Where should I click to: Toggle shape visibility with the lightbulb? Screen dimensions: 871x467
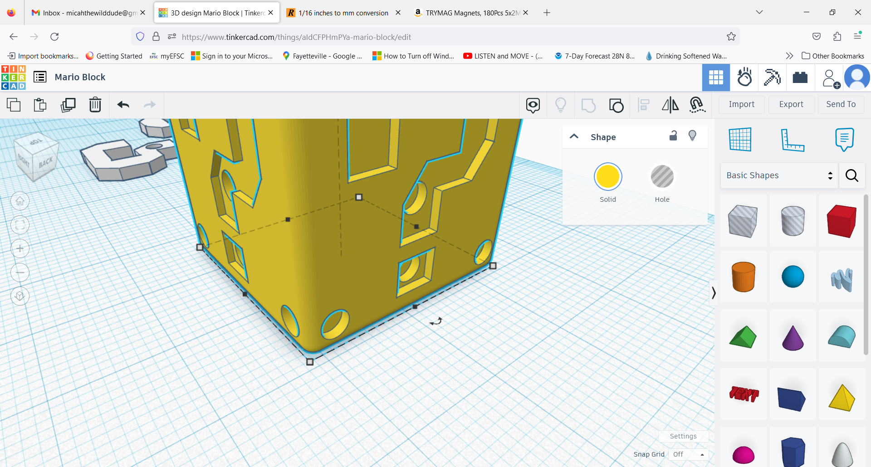(x=692, y=136)
